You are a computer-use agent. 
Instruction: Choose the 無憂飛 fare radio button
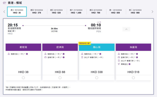tap(133, 78)
